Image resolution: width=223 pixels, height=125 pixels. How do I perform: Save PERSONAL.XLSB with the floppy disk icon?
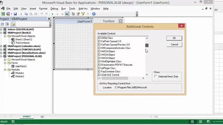click(15, 14)
